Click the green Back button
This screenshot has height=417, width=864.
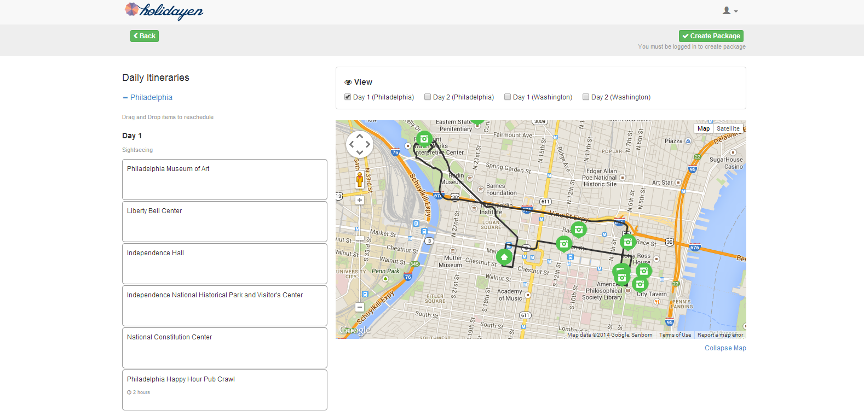[145, 36]
